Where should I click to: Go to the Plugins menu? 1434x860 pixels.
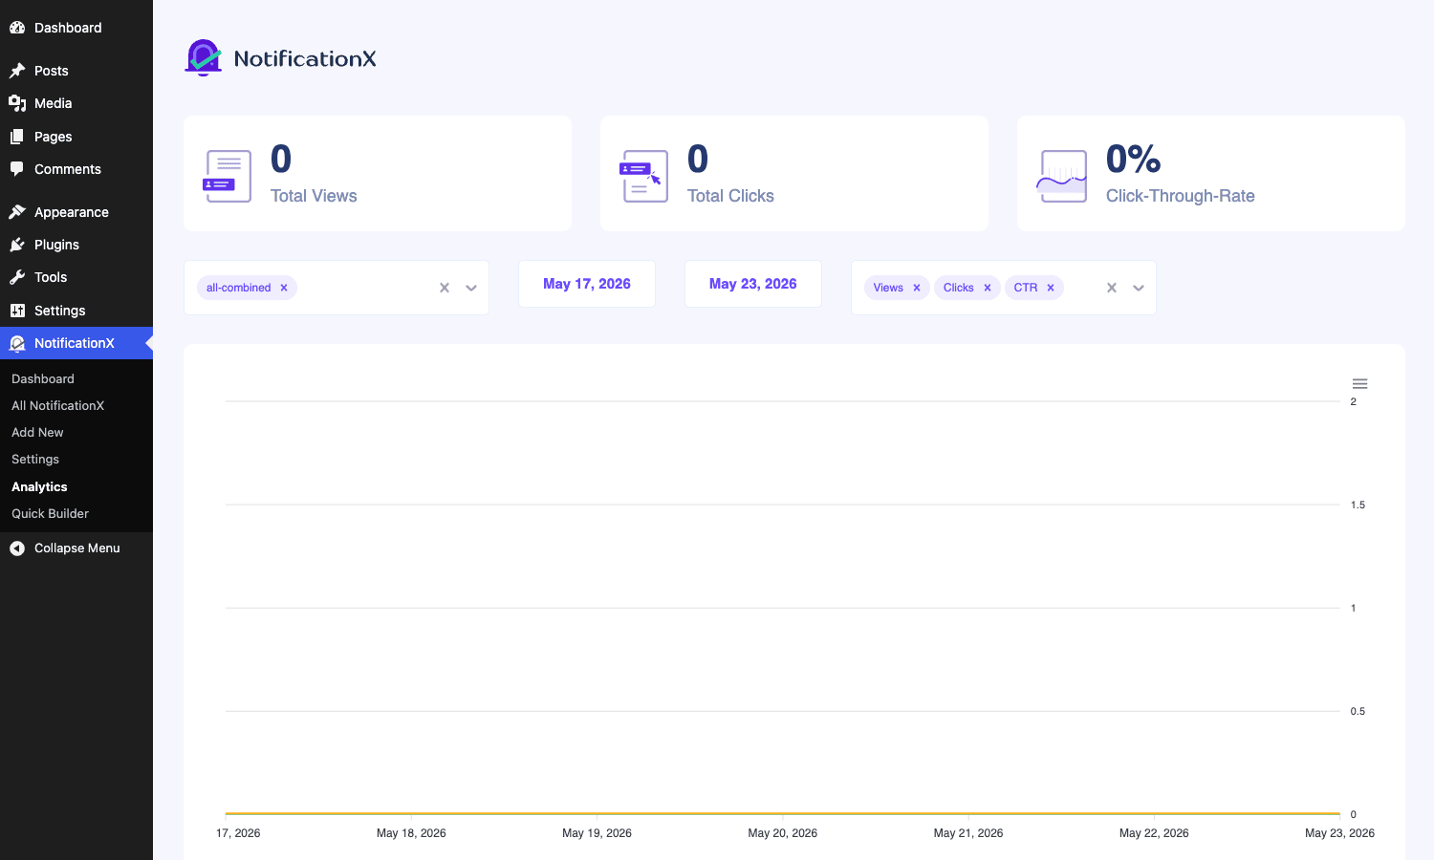[x=76, y=245]
